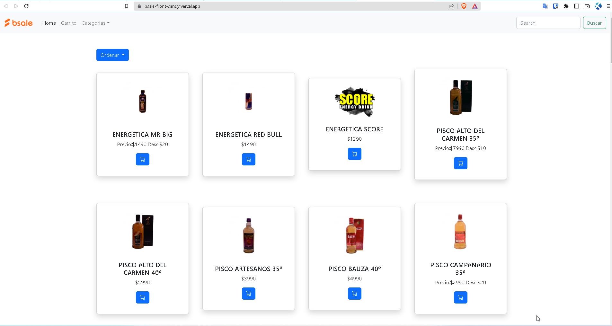The height and width of the screenshot is (326, 612).
Task: Add ENERGETICA SCORE to the cart
Action: point(354,154)
